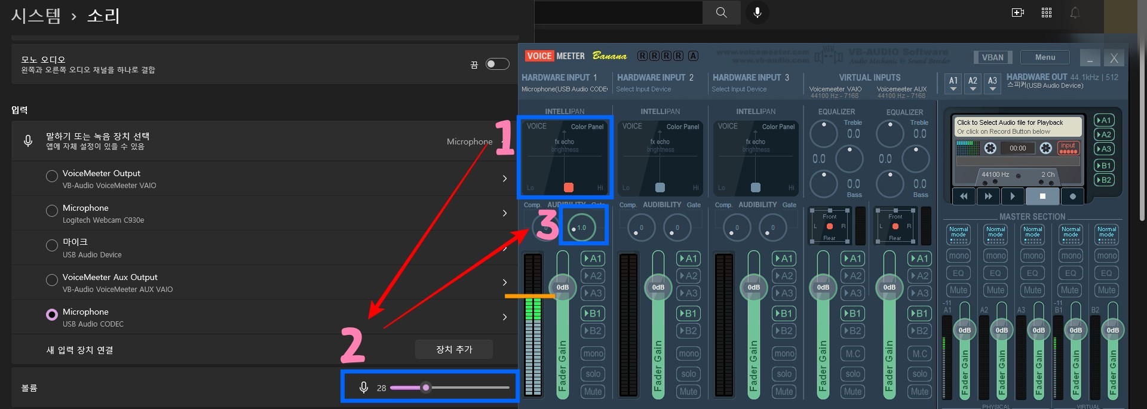Viewport: 1147px width, 409px height.
Task: Select VoiceMeeter Aux Output device
Action: (52, 280)
